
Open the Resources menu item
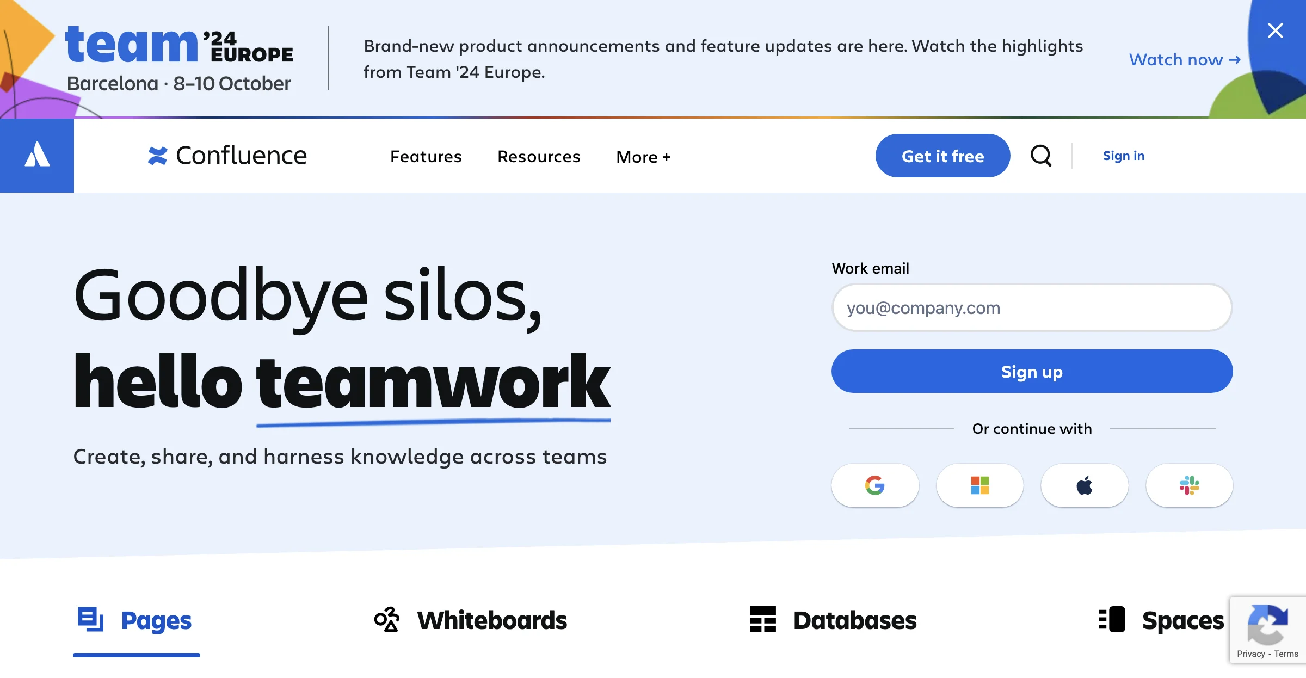point(538,156)
